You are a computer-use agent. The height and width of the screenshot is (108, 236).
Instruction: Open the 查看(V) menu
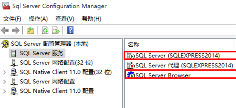(x=65, y=19)
